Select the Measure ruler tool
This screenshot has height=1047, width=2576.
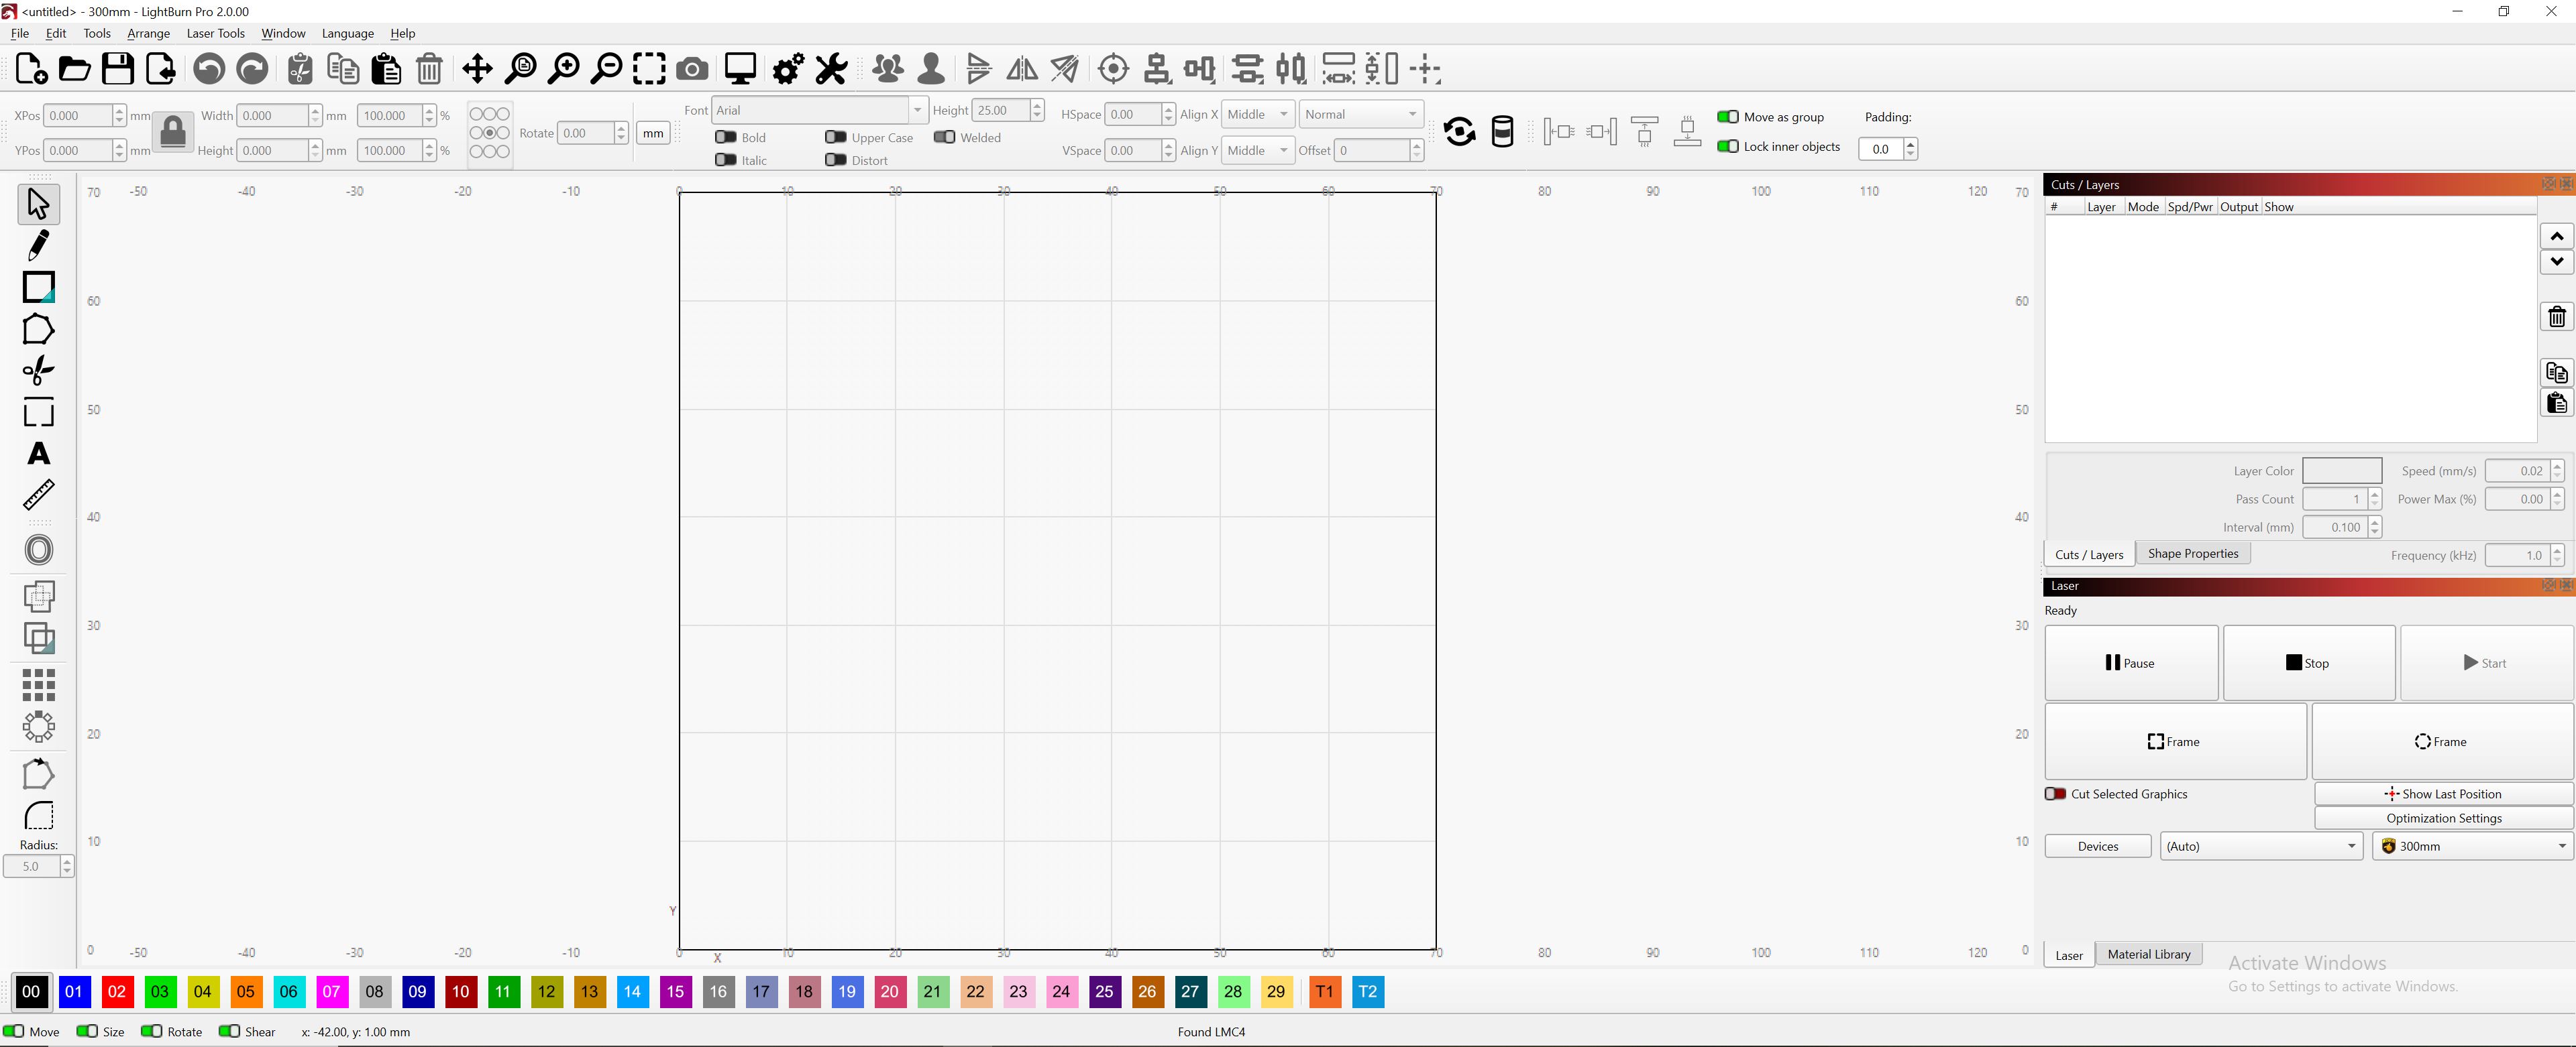[38, 495]
